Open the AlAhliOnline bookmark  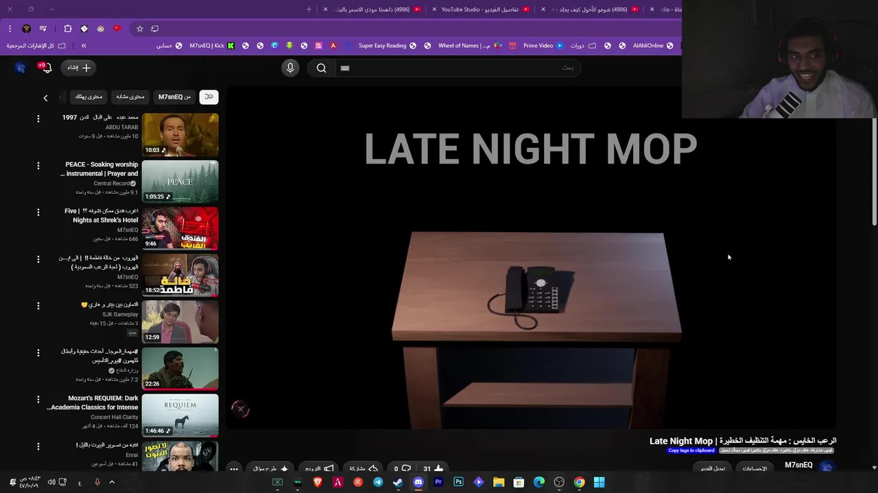pos(653,46)
